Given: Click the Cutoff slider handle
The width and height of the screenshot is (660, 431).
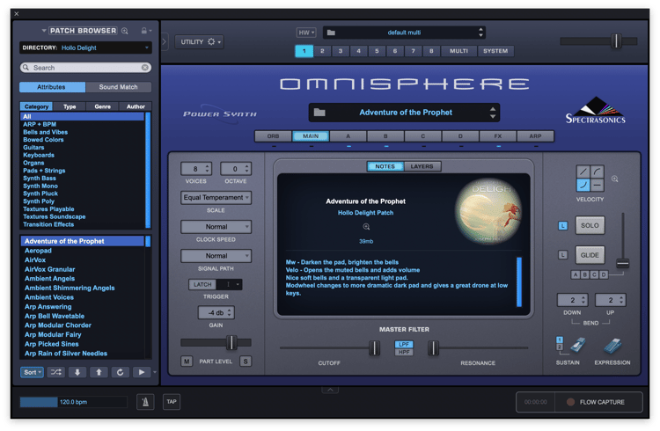Looking at the screenshot, I should 374,348.
